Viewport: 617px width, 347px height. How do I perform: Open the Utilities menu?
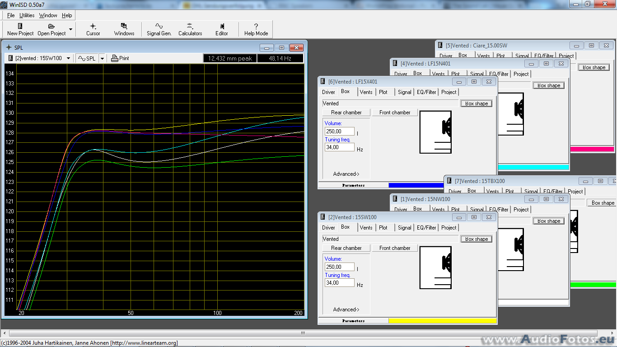[x=27, y=15]
